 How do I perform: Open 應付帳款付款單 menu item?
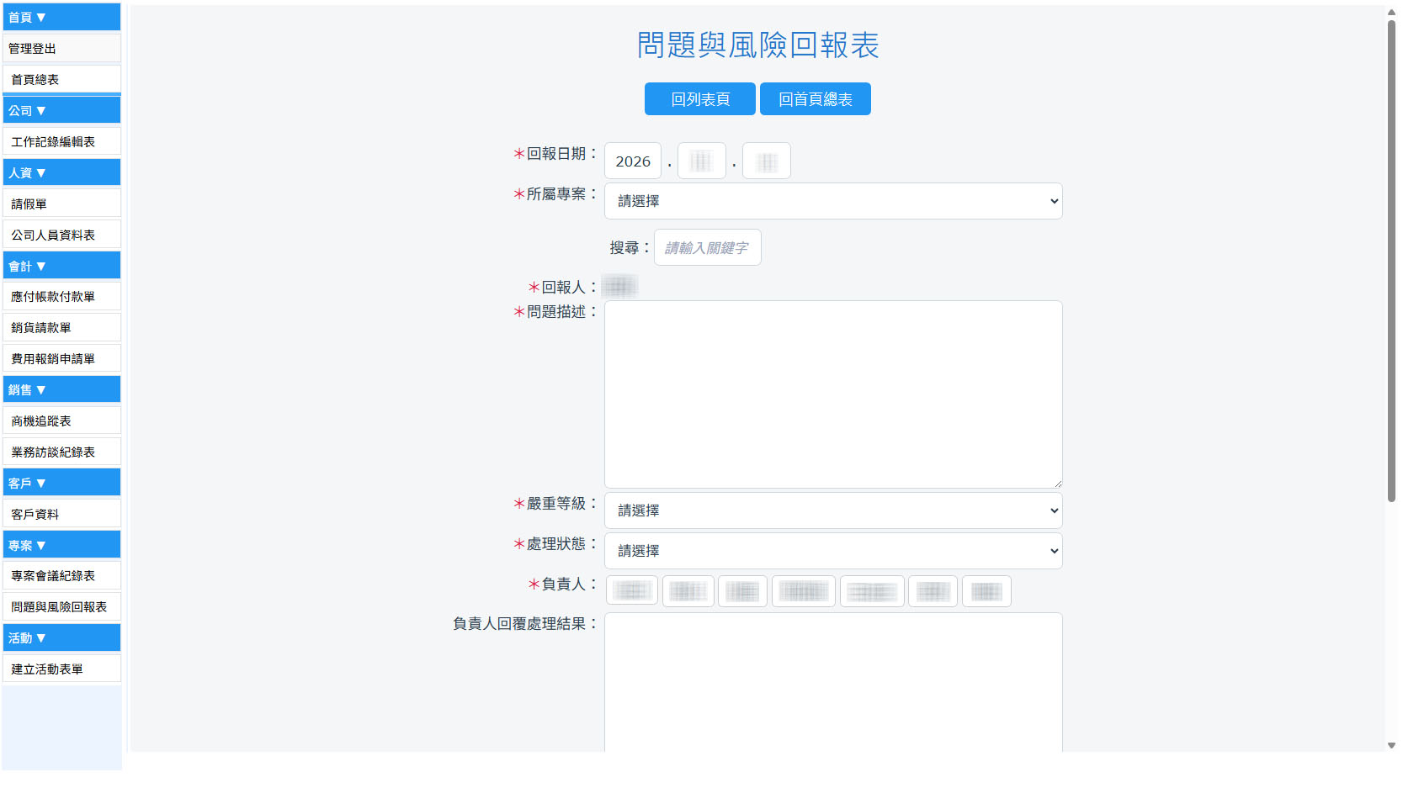click(x=61, y=296)
